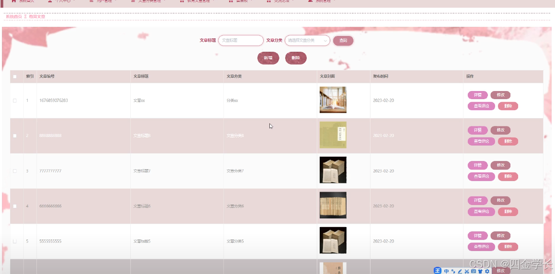
Task: Click the 文章标题 search input field
Action: (x=241, y=40)
